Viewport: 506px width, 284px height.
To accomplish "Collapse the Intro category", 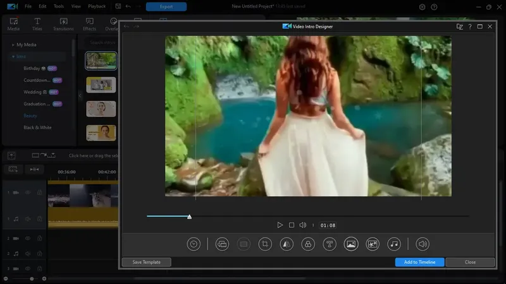I will pos(13,56).
